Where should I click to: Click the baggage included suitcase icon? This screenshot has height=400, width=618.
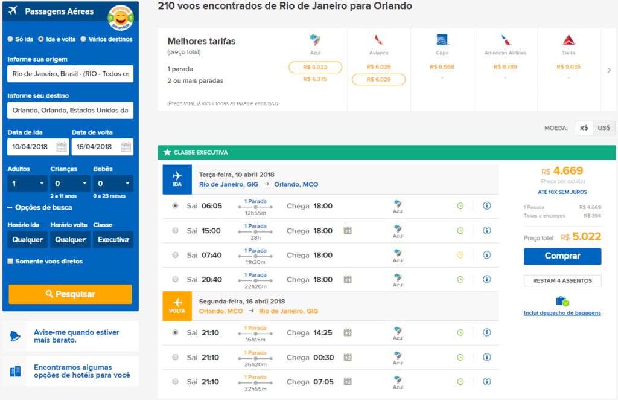pyautogui.click(x=562, y=302)
